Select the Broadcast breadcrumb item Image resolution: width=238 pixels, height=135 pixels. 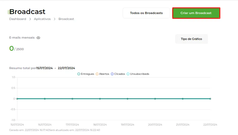[x=66, y=19]
